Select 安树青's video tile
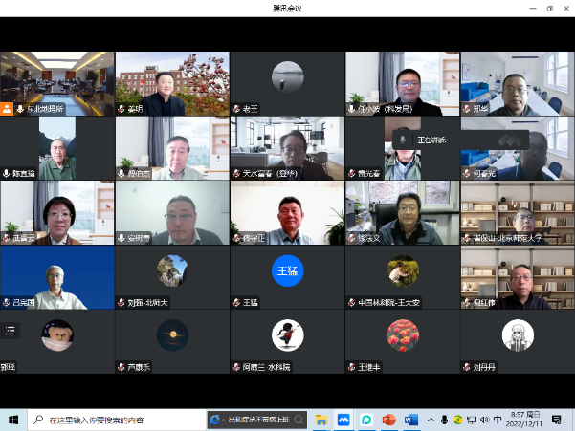 pyautogui.click(x=172, y=212)
